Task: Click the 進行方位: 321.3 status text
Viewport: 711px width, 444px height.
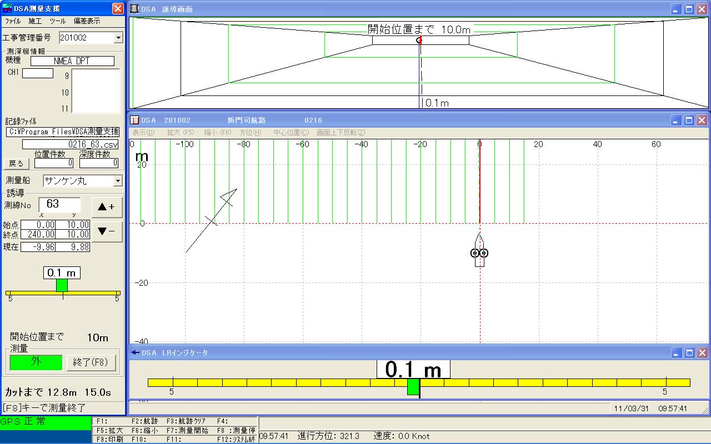Action: (x=328, y=436)
